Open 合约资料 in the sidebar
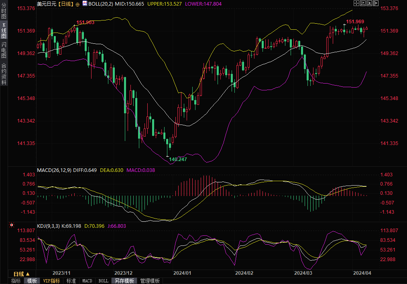Viewport: 407px width, 284px height. [4, 74]
